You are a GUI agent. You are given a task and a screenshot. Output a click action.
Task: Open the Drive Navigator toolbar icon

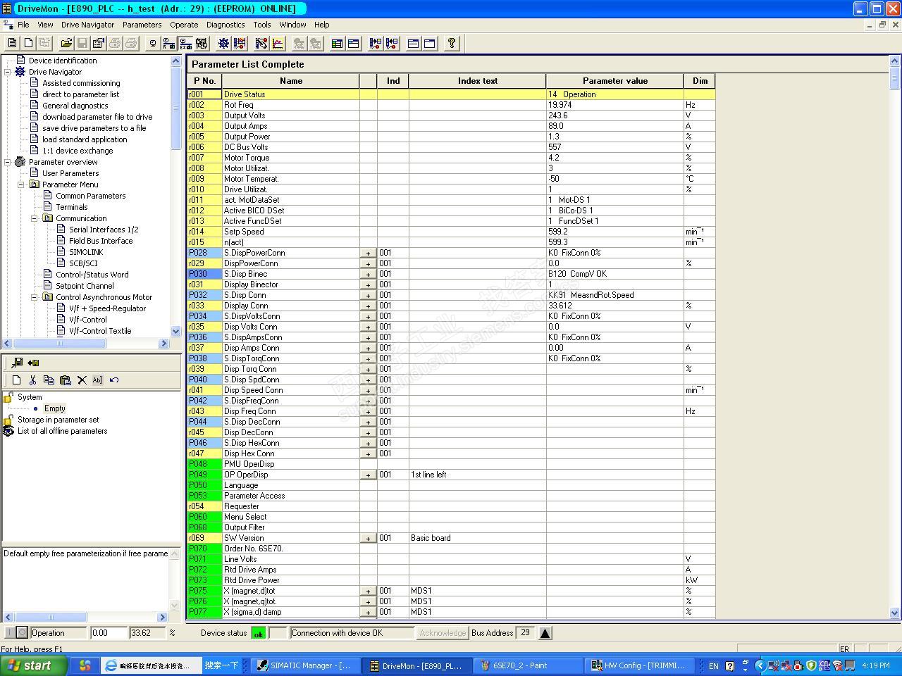pyautogui.click(x=223, y=44)
